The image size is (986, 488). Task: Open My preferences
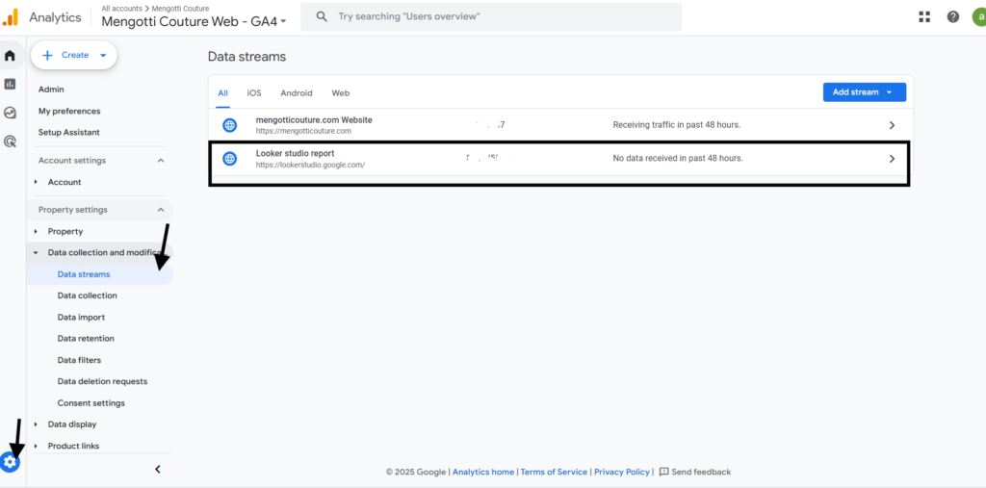[69, 111]
